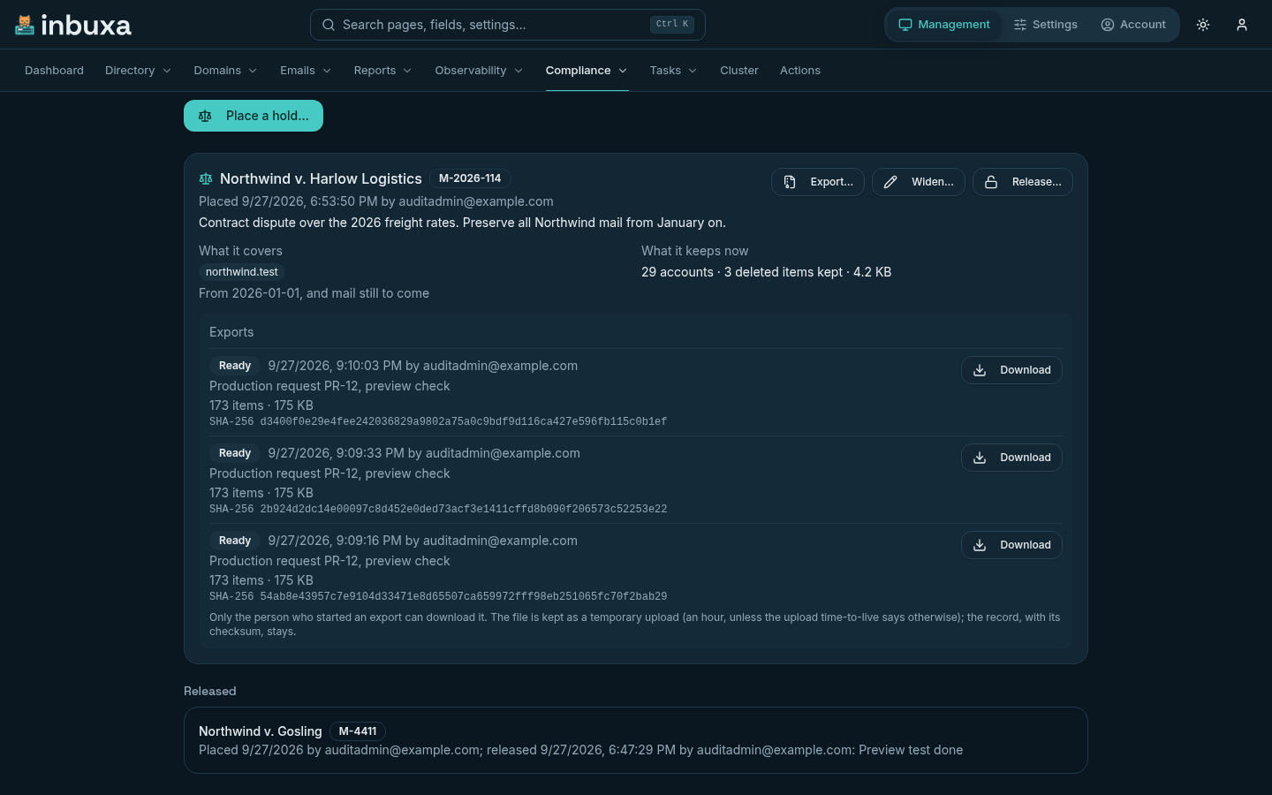The width and height of the screenshot is (1272, 795).
Task: Switch to the Account tab
Action: [1133, 25]
